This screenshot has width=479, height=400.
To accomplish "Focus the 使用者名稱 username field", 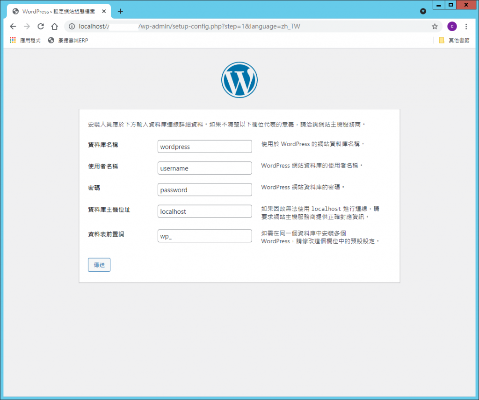I will [204, 168].
